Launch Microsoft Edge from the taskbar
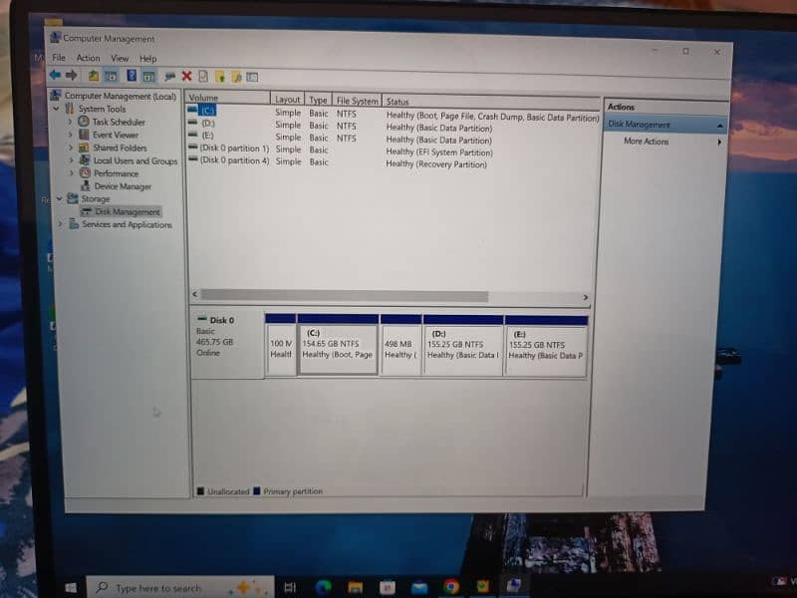 coord(323,587)
